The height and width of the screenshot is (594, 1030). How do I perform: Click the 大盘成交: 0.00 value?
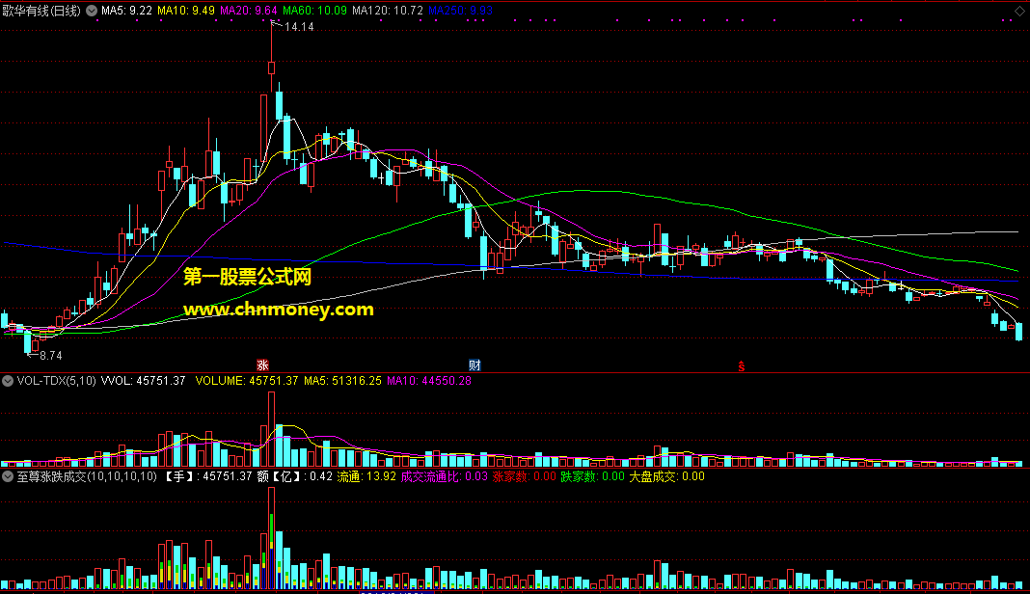point(666,476)
